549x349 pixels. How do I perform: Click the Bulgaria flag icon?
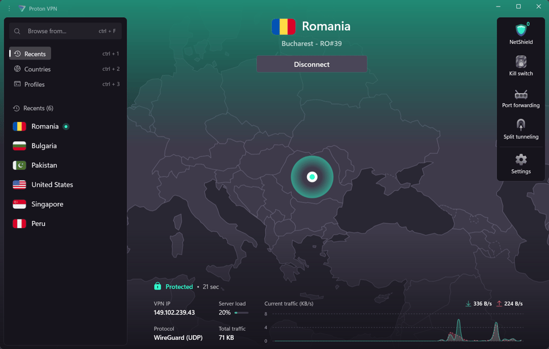(19, 146)
